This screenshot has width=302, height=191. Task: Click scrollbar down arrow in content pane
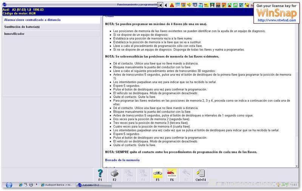pos(296,166)
